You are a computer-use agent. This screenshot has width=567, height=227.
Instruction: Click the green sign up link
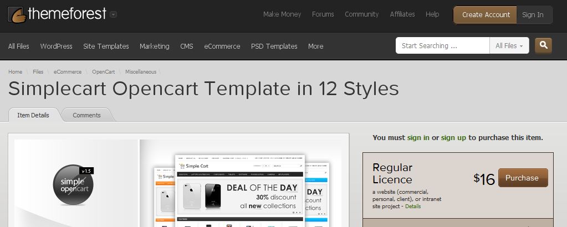coord(453,138)
